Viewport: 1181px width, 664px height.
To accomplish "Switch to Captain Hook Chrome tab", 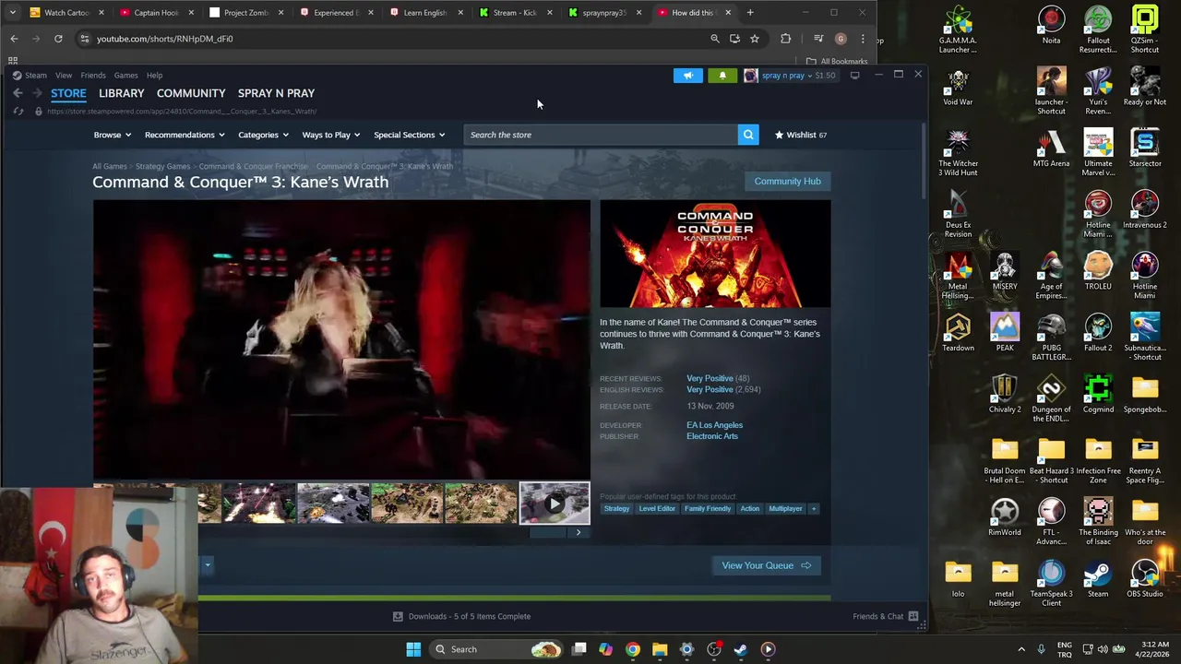I will 155,13.
